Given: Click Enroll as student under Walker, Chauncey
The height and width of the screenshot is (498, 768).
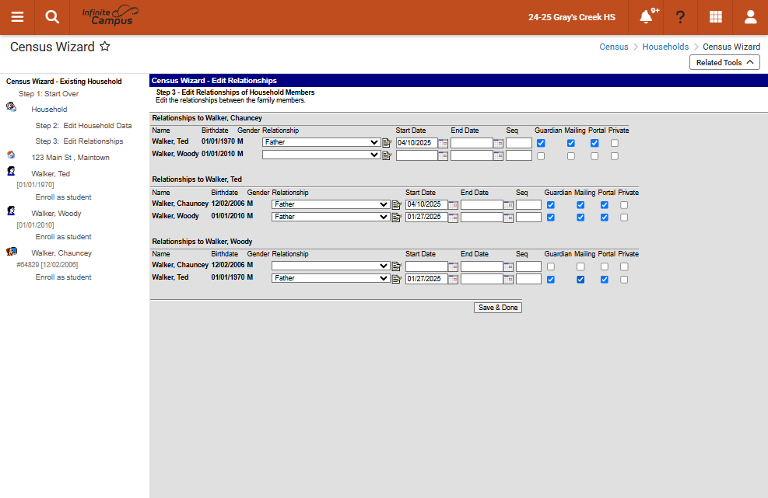Looking at the screenshot, I should click(63, 277).
